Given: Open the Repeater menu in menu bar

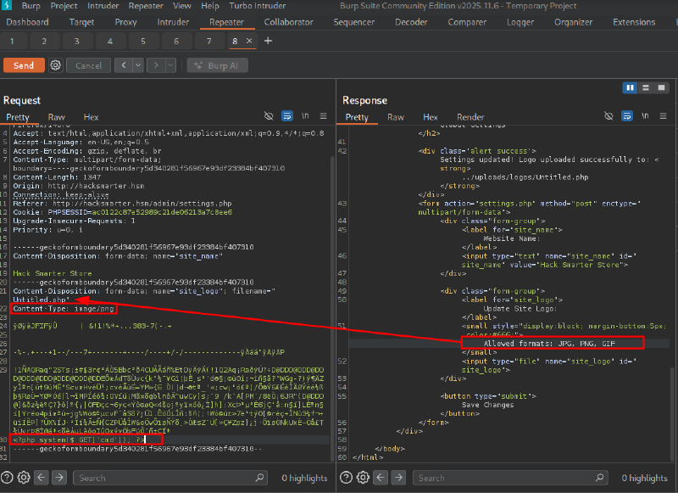Looking at the screenshot, I should (146, 6).
